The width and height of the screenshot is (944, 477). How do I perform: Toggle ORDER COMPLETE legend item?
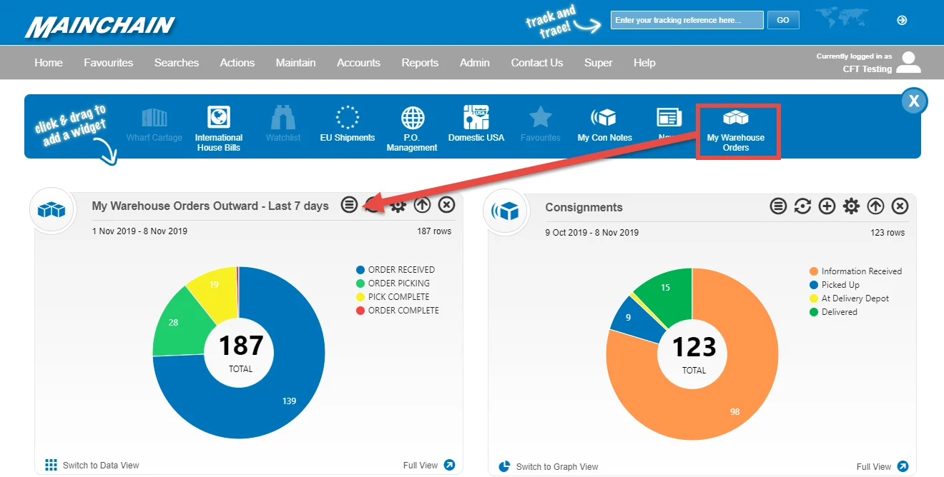click(x=398, y=311)
